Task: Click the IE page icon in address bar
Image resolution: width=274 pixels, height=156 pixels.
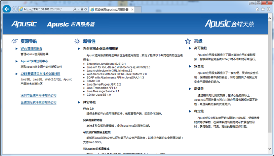Action: 21,9
